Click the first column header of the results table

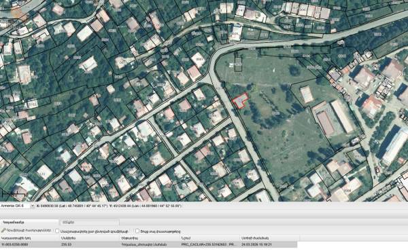[x=30, y=238]
